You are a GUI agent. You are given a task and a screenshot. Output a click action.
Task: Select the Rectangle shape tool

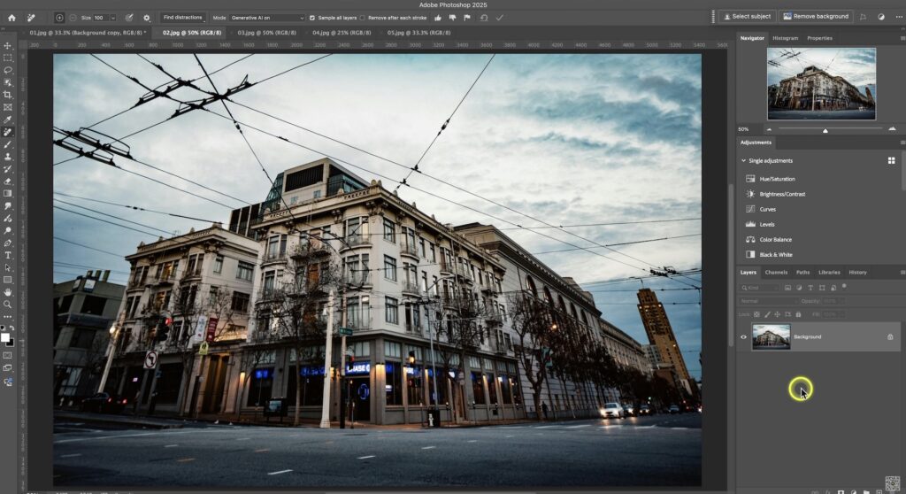coord(7,280)
